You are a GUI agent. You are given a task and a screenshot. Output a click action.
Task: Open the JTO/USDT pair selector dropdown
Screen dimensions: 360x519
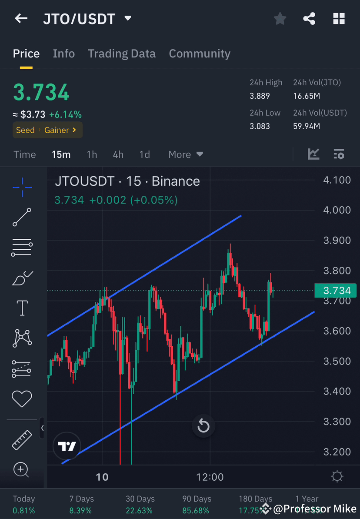(127, 18)
